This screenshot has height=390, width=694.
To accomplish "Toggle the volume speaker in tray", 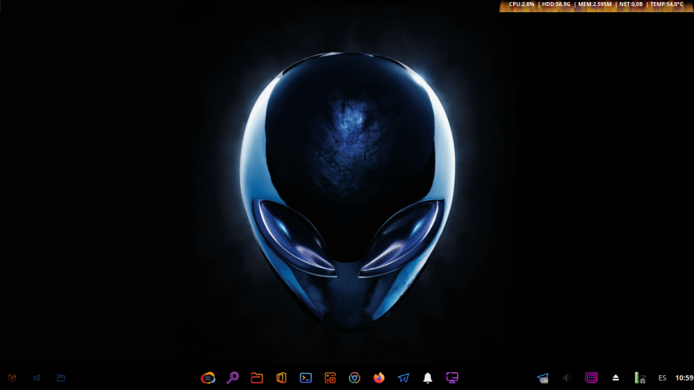I will tap(567, 378).
